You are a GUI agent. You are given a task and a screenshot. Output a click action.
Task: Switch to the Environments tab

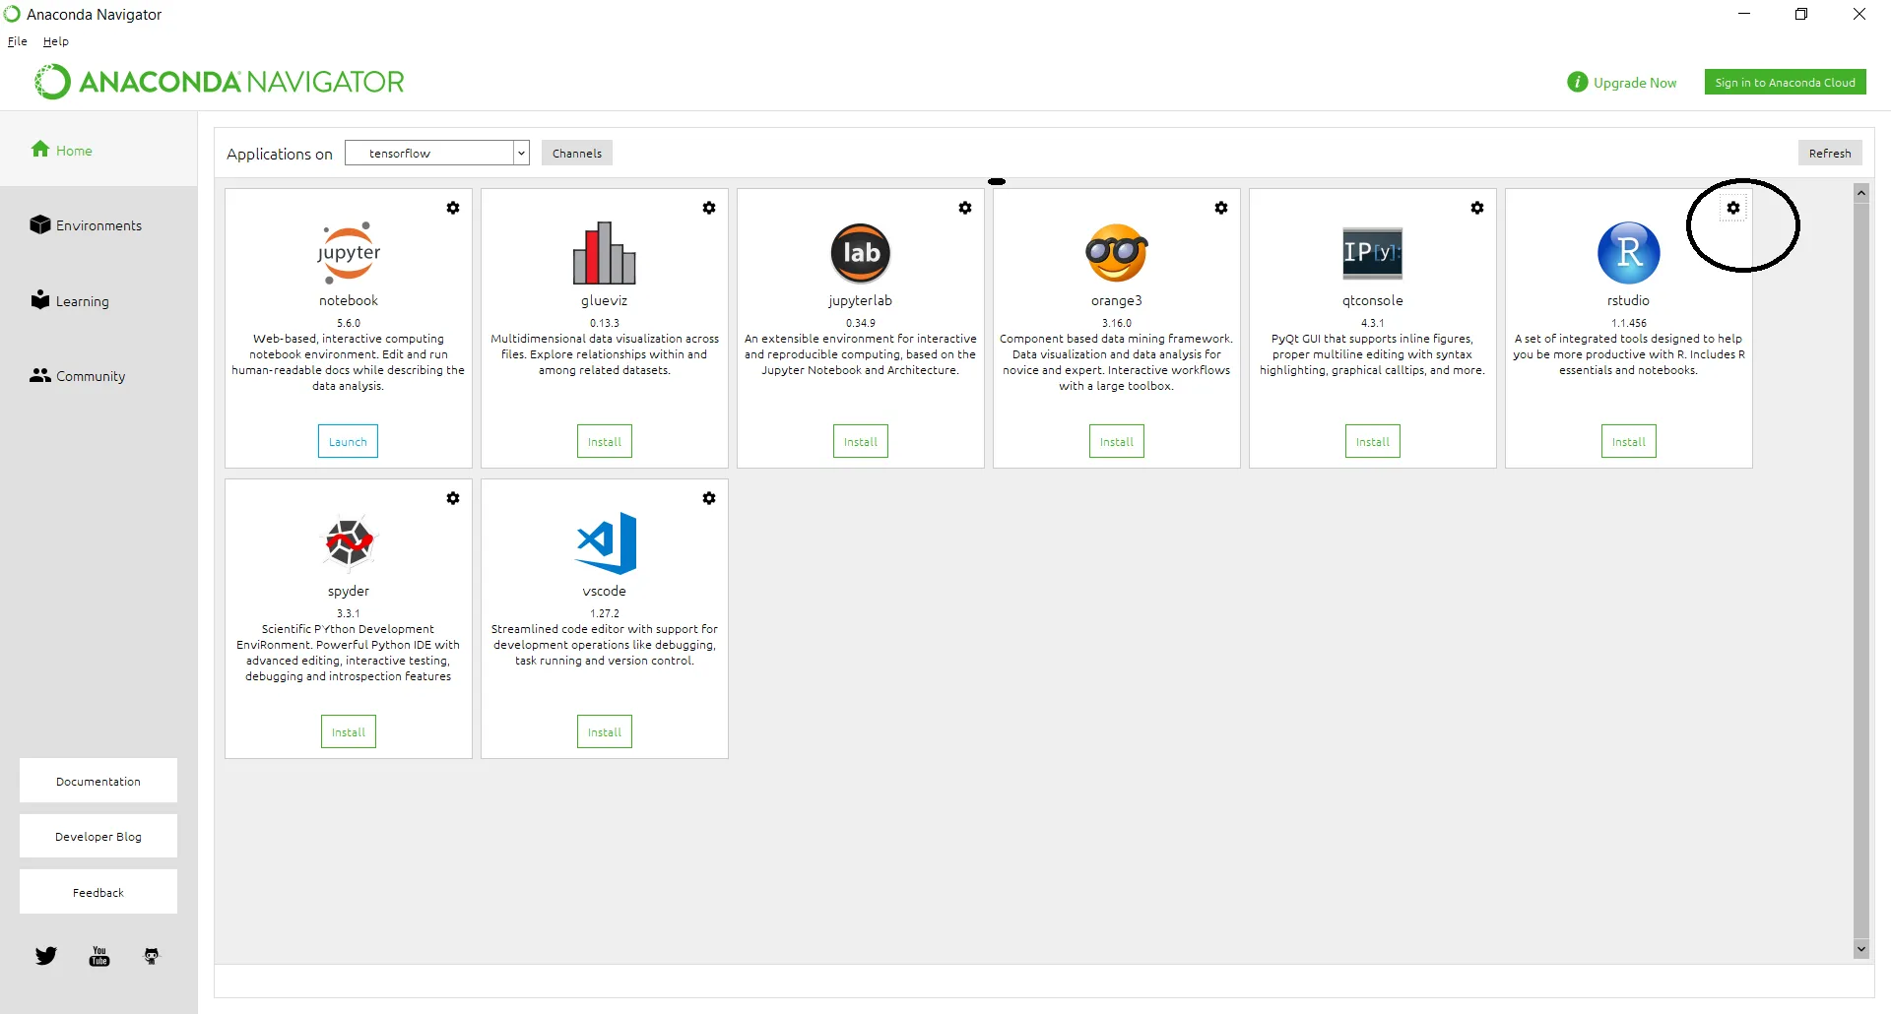click(x=98, y=225)
